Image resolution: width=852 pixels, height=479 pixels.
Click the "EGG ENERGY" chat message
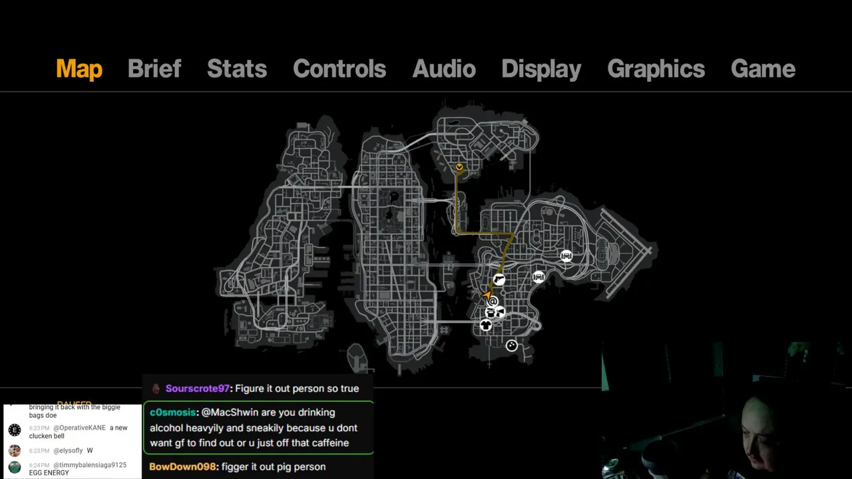click(x=49, y=473)
